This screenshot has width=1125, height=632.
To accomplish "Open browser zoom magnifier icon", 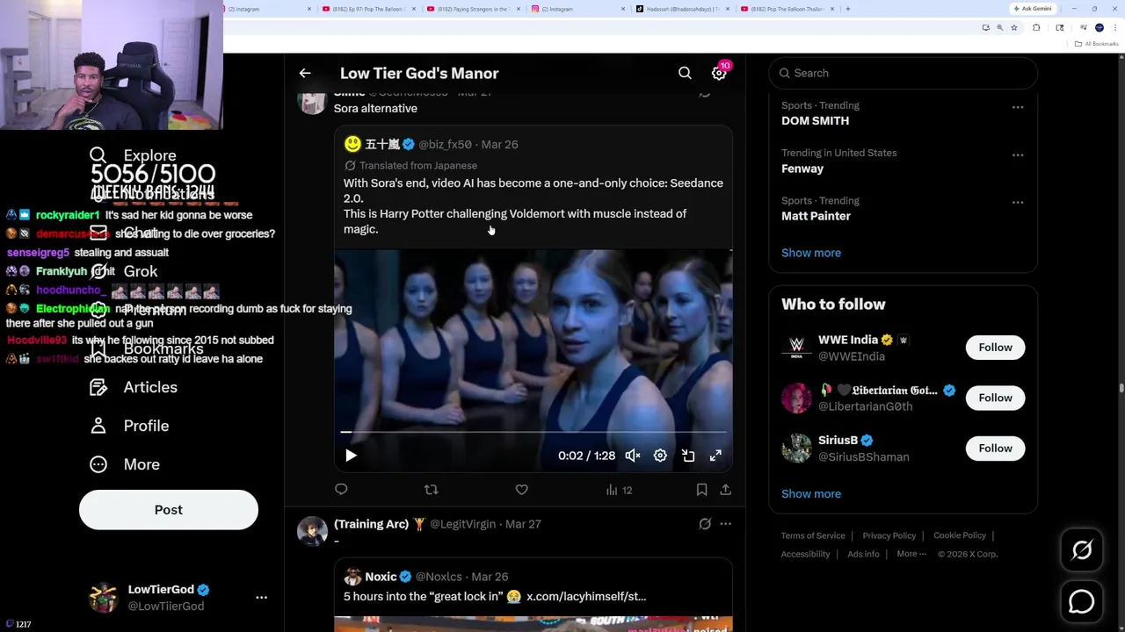I will pos(999,28).
